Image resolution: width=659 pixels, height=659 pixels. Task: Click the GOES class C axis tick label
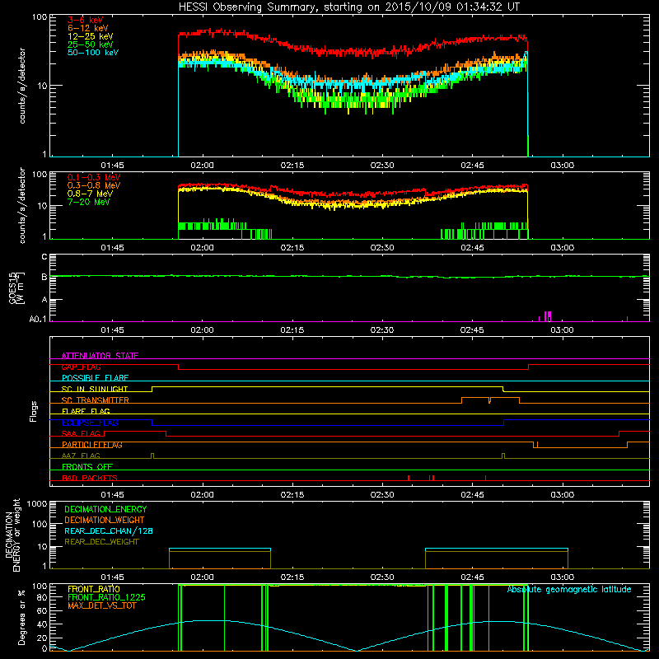pyautogui.click(x=44, y=257)
